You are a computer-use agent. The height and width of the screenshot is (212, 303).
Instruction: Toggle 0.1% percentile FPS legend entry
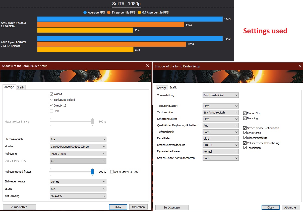click(x=153, y=12)
